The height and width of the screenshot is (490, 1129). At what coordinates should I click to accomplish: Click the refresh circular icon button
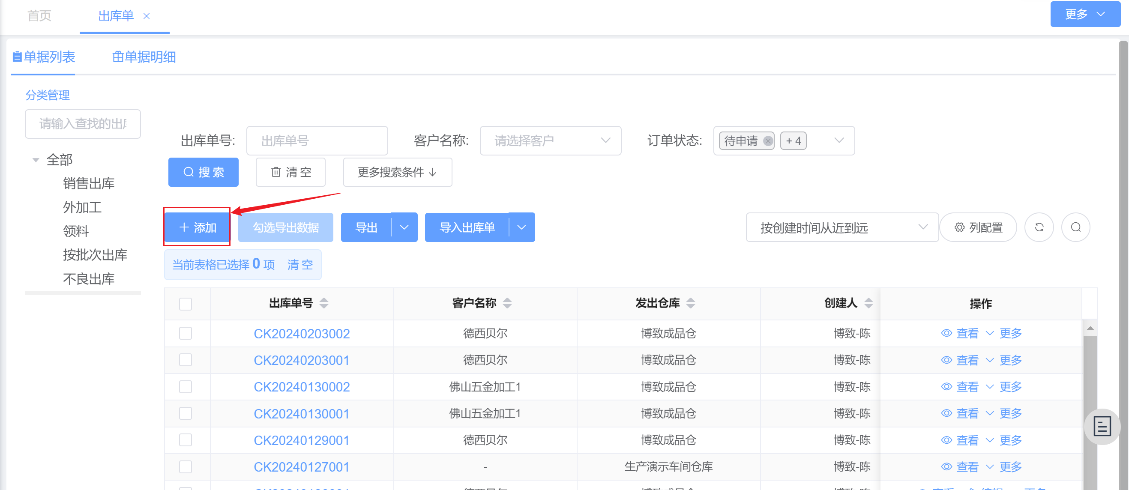pos(1039,227)
